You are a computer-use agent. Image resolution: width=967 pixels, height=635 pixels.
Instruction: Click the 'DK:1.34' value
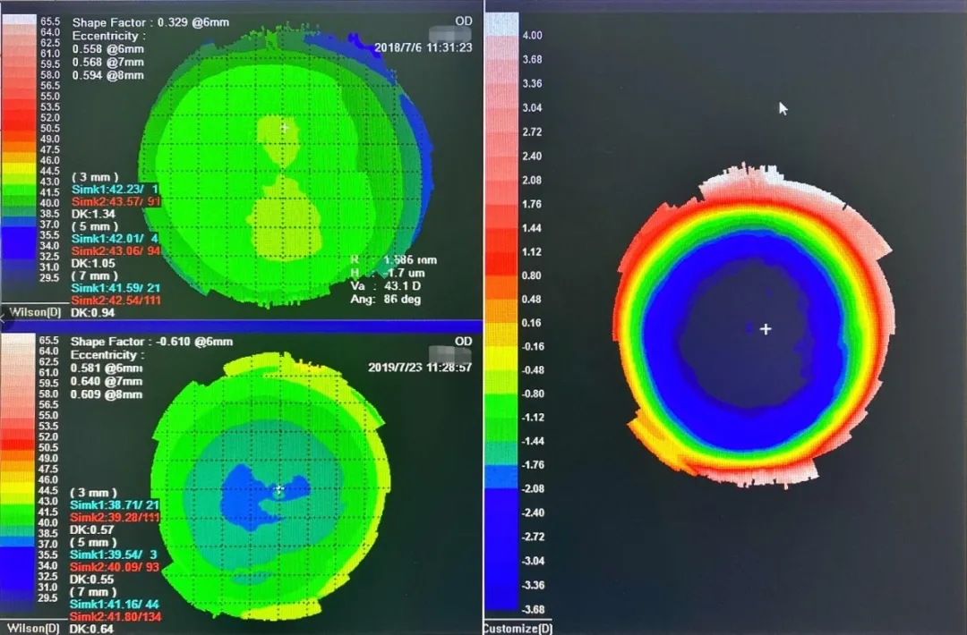coord(93,214)
